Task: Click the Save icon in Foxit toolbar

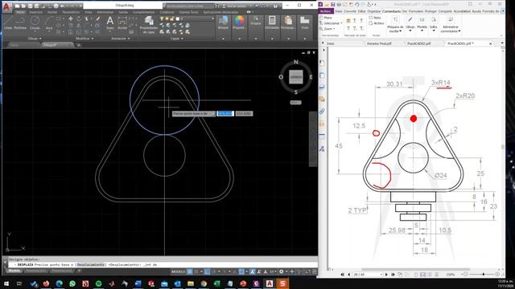Action: pos(332,4)
